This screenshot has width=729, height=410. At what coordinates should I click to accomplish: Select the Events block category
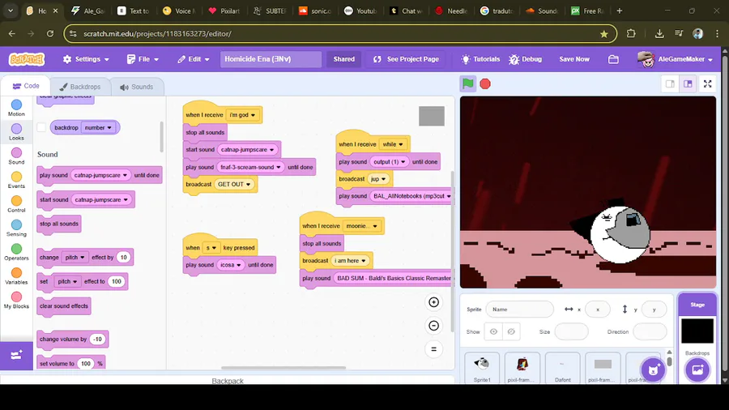[16, 180]
